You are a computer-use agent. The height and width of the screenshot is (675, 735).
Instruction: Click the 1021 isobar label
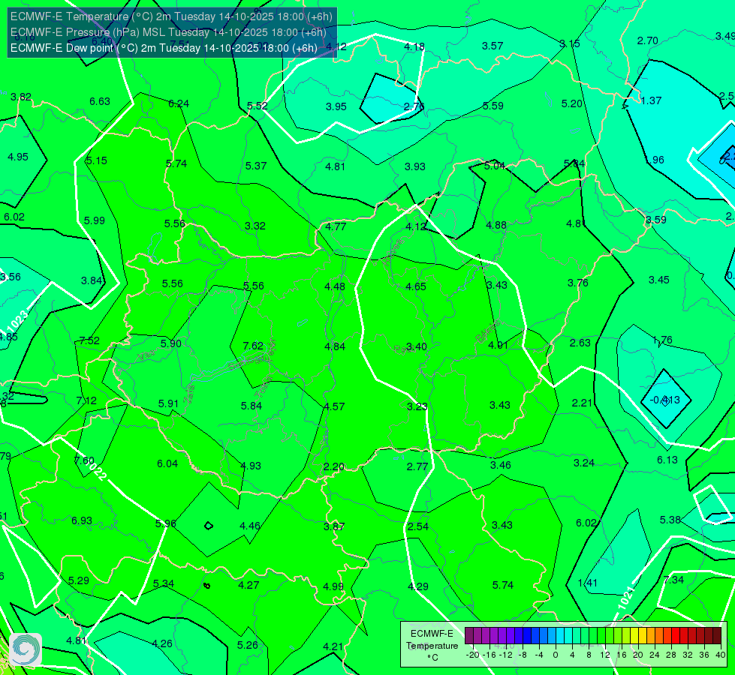[x=626, y=598]
